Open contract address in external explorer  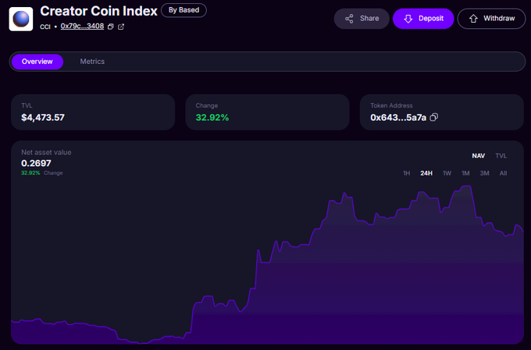pos(121,27)
